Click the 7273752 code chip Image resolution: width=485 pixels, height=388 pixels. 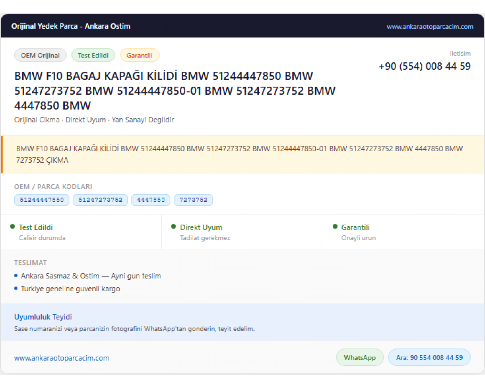(x=193, y=200)
